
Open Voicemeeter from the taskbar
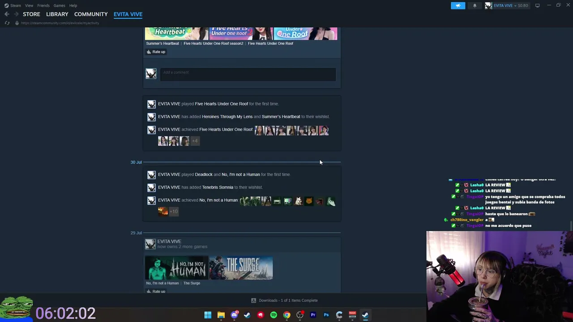tap(352, 315)
